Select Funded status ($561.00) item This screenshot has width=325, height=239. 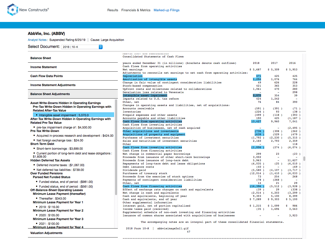[66, 187]
